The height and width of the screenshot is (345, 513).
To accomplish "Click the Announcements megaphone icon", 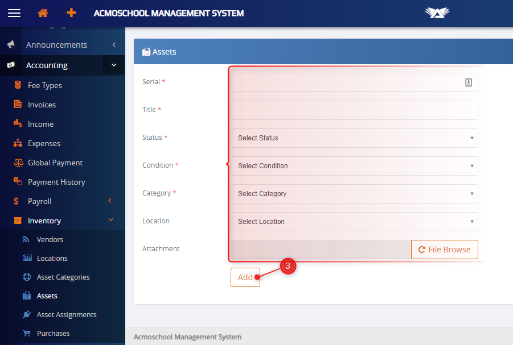I will (11, 45).
